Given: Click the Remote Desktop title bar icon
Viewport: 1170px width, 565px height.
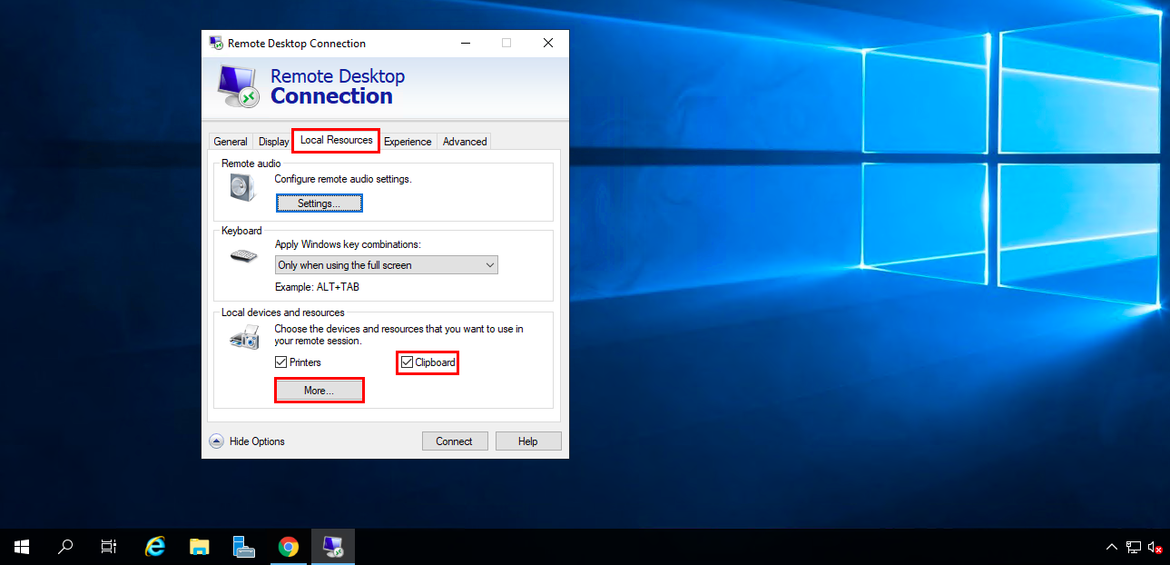Looking at the screenshot, I should pyautogui.click(x=216, y=43).
